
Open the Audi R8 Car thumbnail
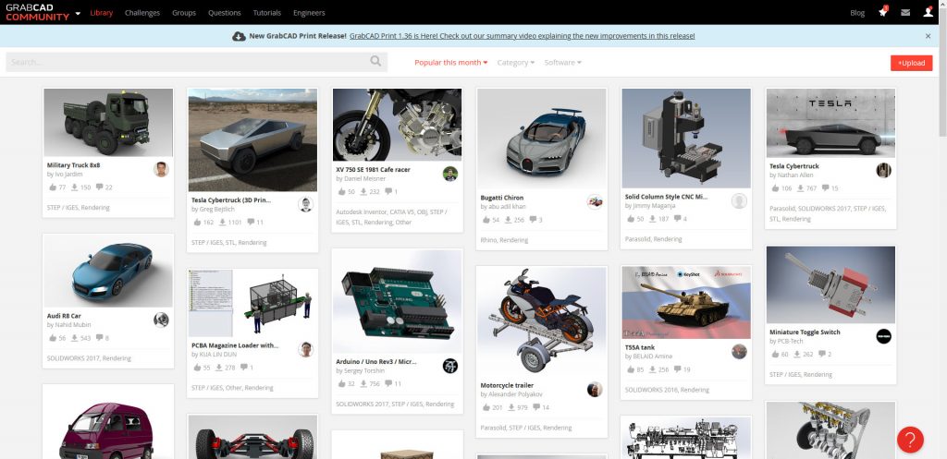click(x=109, y=271)
